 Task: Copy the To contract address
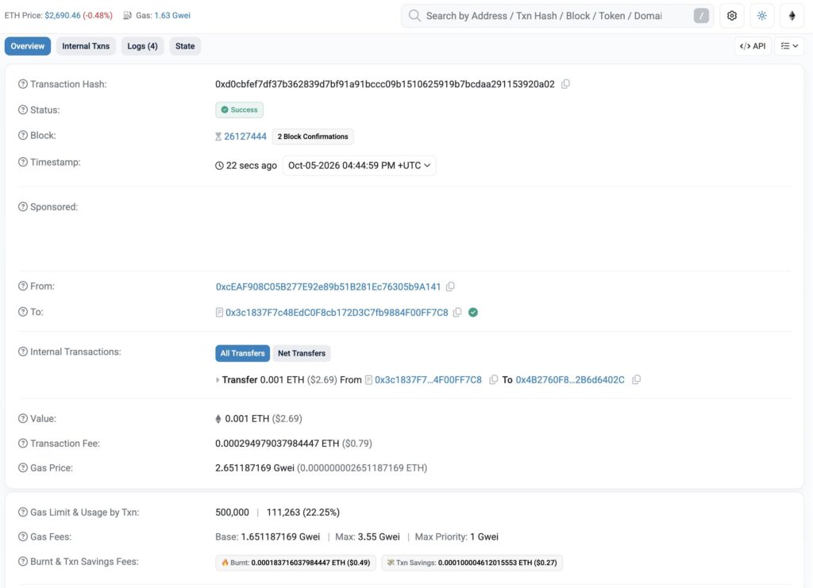457,313
